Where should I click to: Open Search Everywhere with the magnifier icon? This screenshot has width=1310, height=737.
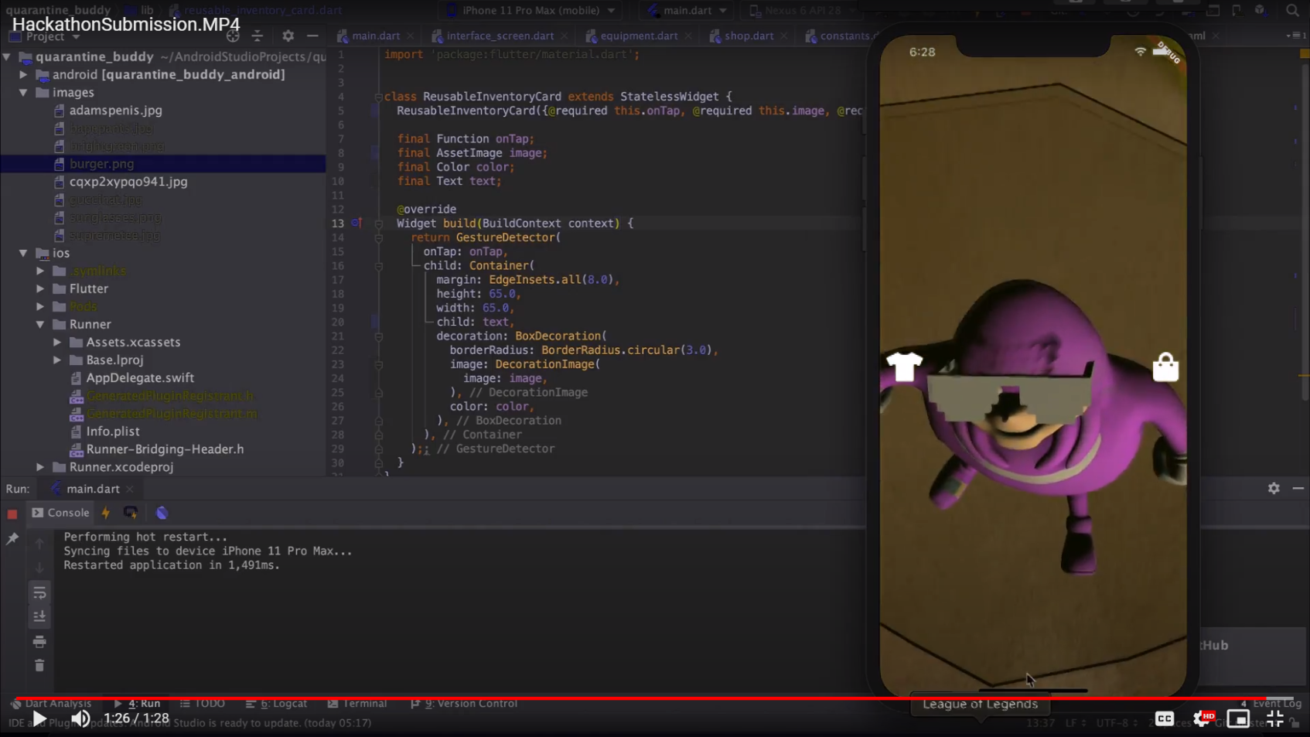(1292, 10)
